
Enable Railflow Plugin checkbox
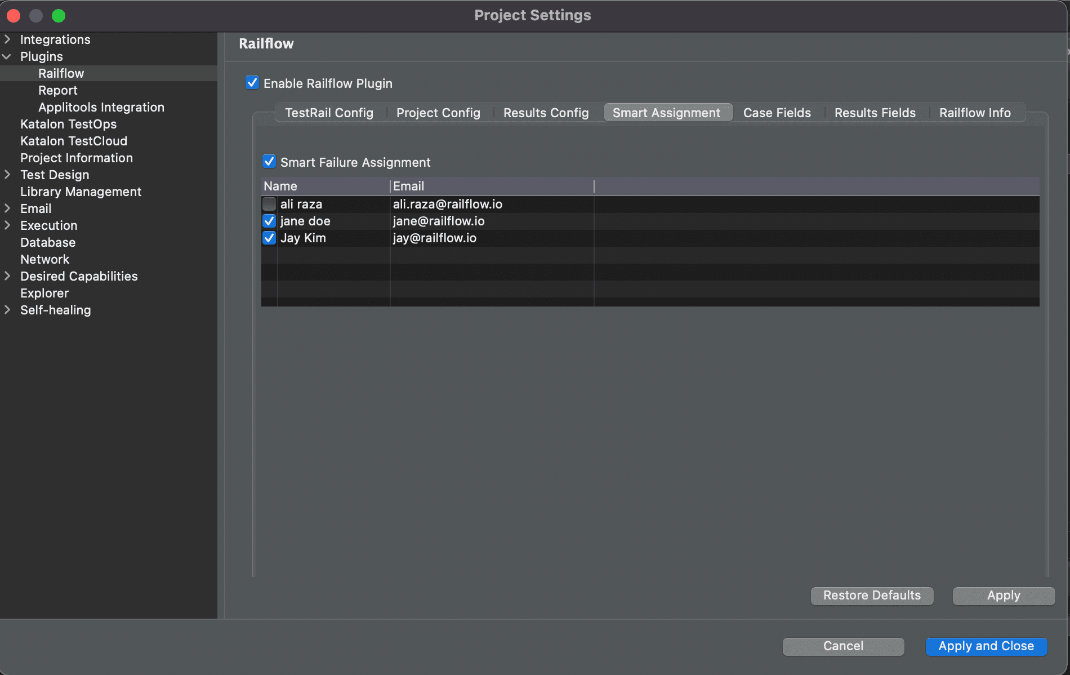[252, 83]
